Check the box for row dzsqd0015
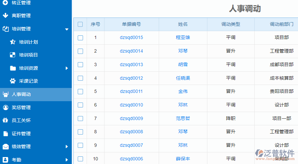 [x=80, y=38]
